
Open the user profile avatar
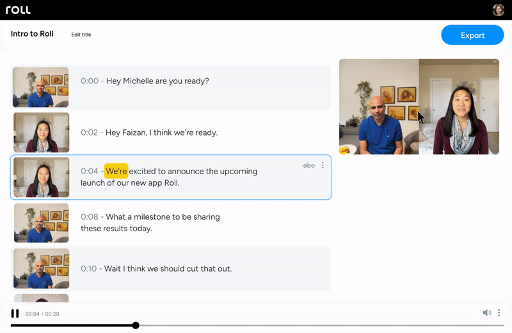[499, 10]
